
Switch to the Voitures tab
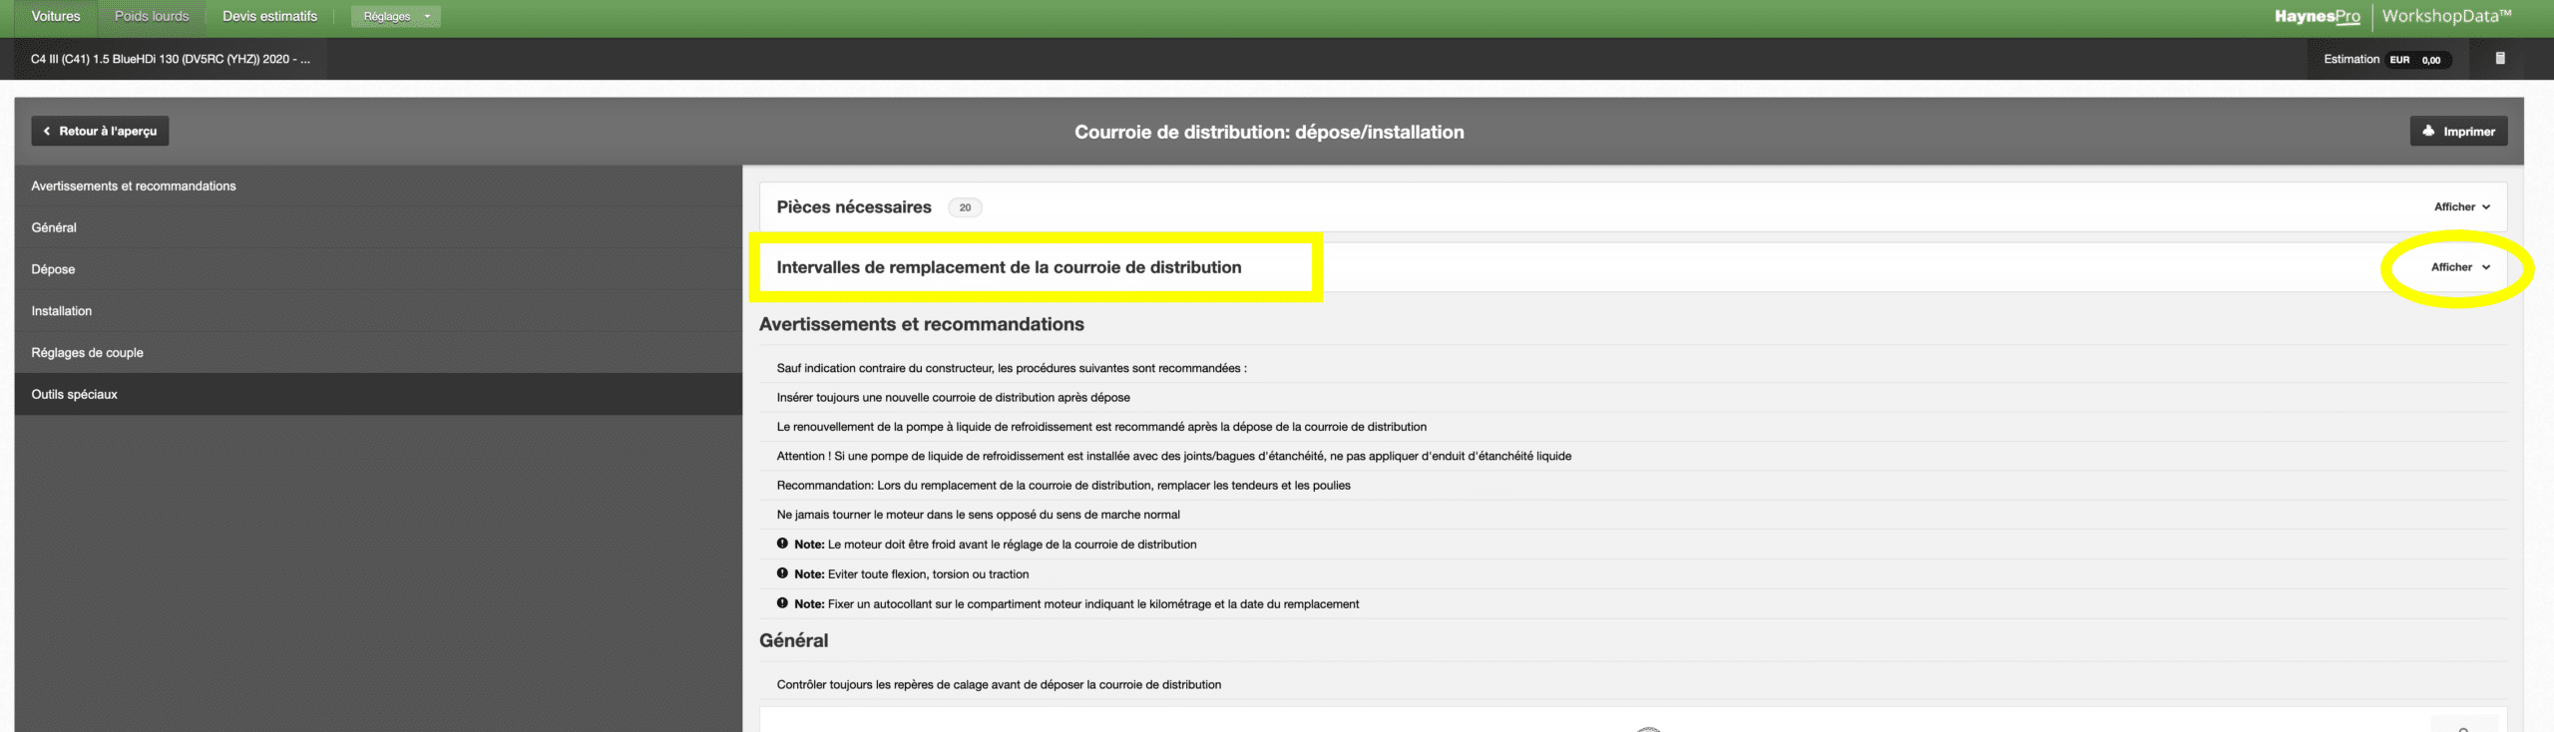[x=56, y=16]
